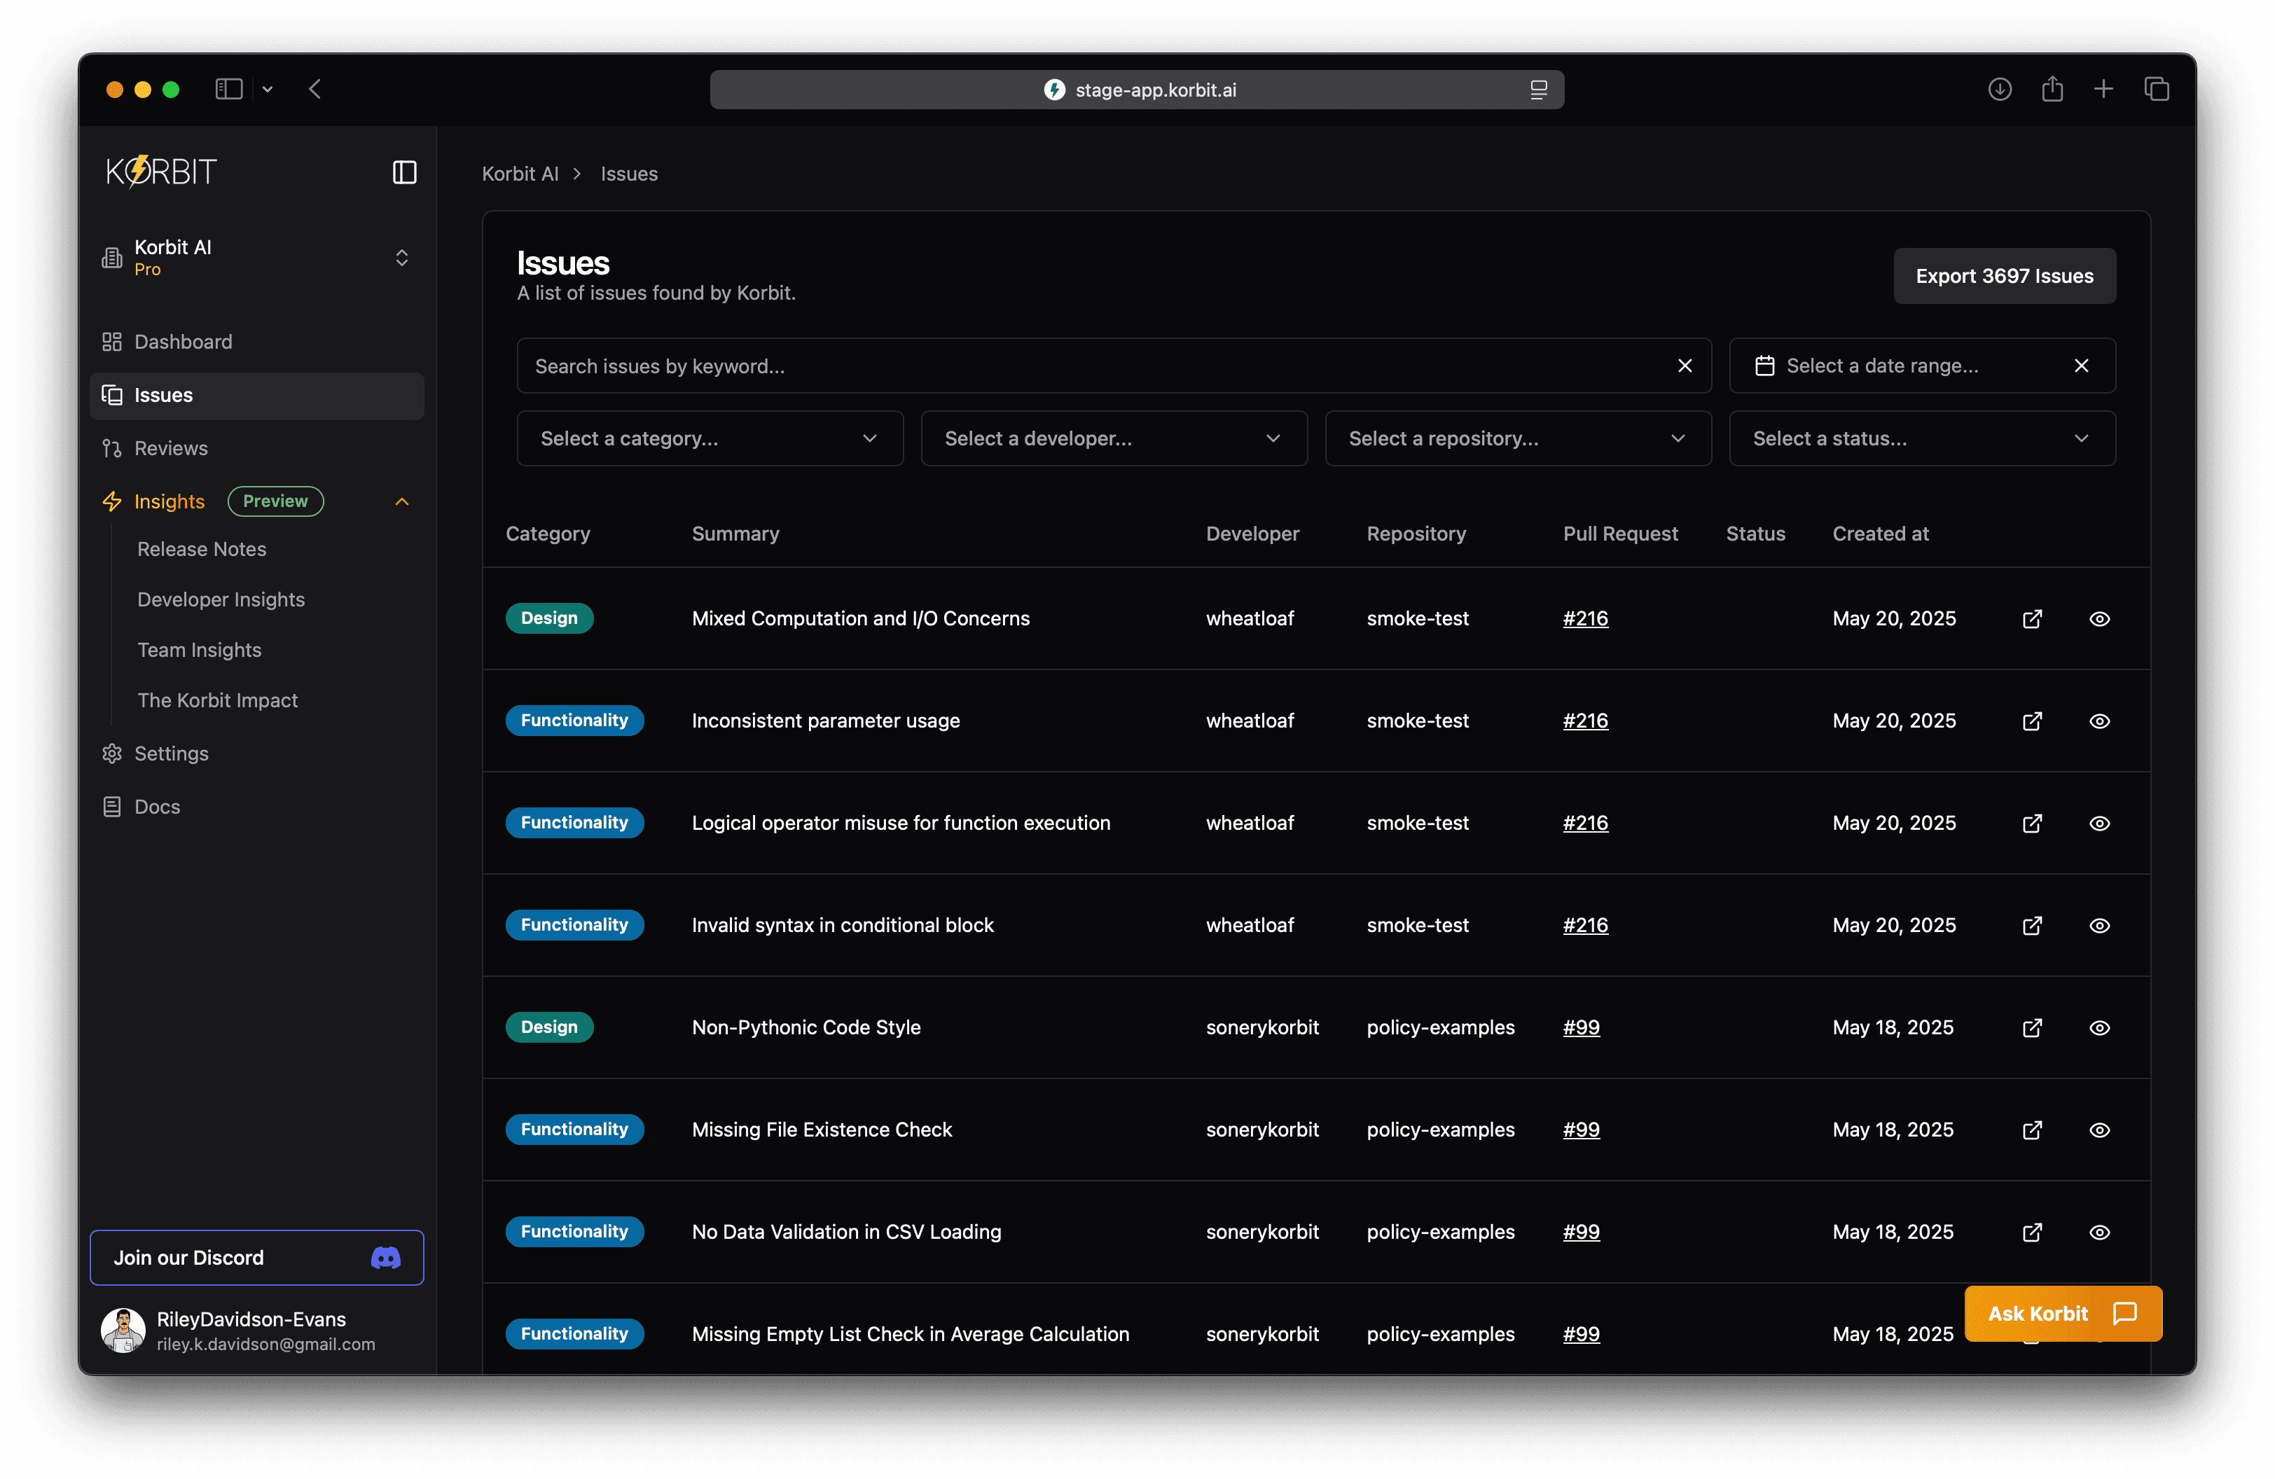Click the browser share icon

click(2052, 89)
